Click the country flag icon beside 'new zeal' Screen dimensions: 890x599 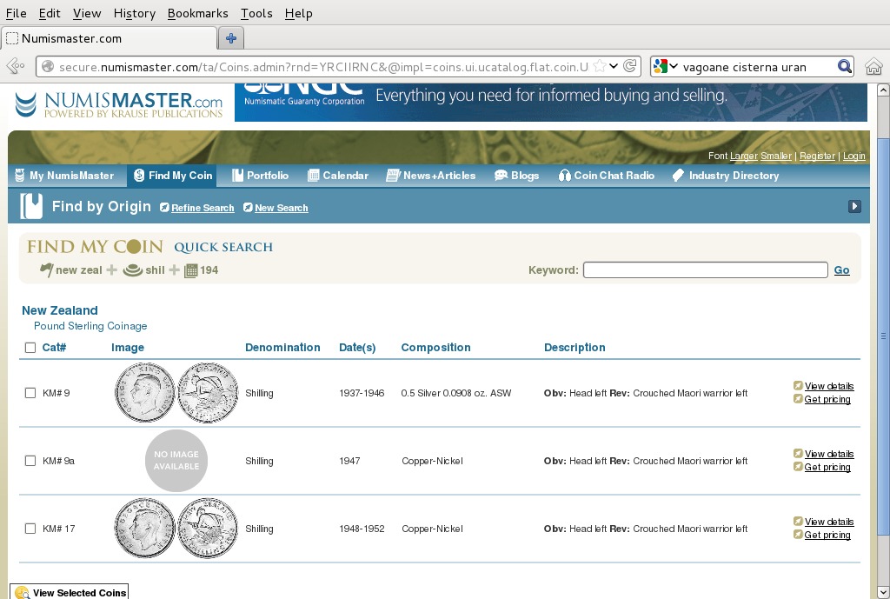click(x=47, y=270)
